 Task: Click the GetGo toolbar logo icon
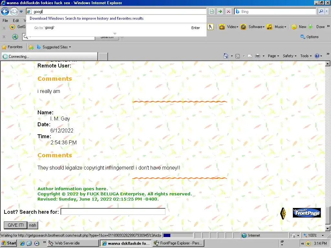(13, 27)
